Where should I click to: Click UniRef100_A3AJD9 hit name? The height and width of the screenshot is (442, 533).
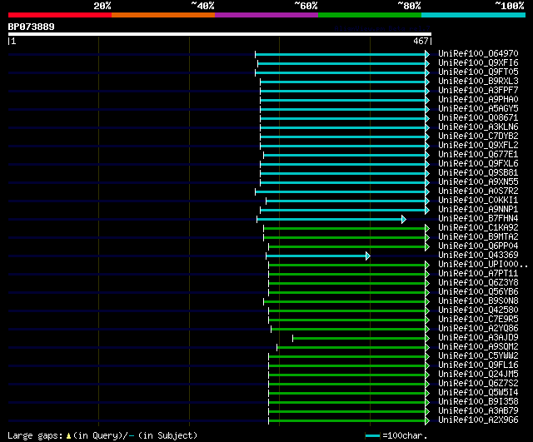478,338
